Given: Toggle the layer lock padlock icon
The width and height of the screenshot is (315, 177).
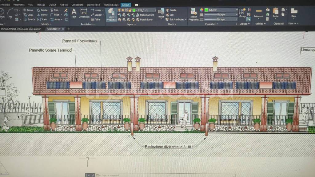Looking at the screenshot, I should coord(130,10).
